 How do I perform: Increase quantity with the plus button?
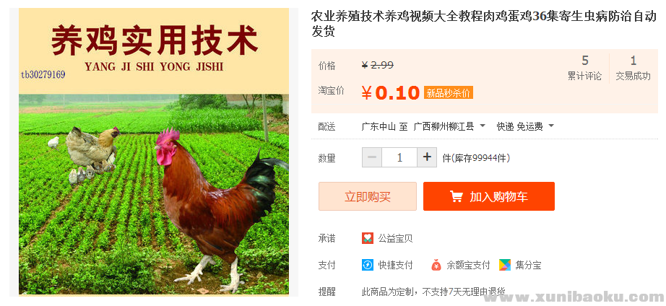[427, 157]
